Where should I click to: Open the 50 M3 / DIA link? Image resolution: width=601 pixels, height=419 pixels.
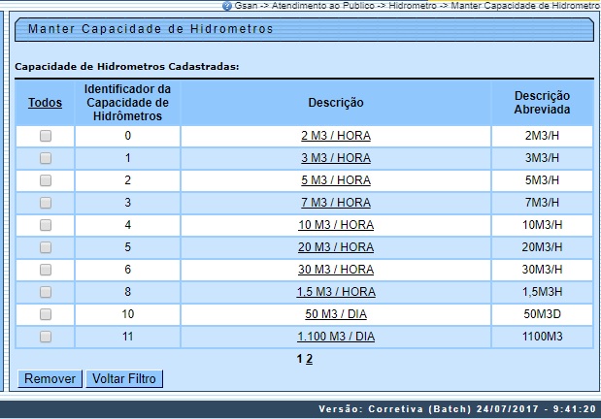[x=336, y=314]
